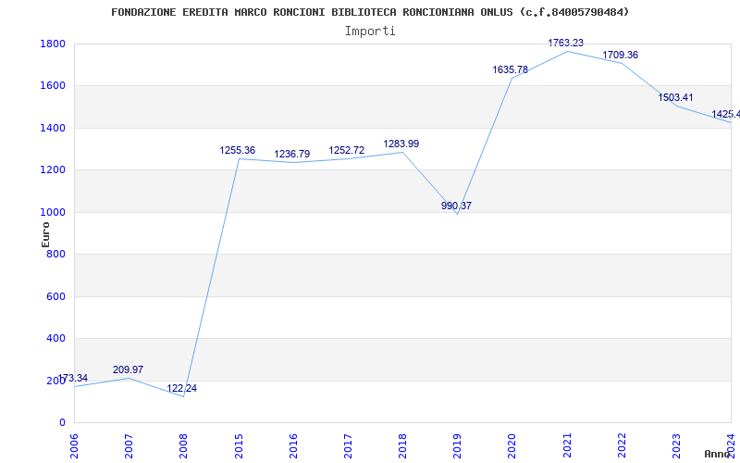Click data label 990.37
740x463 pixels.
(x=456, y=206)
